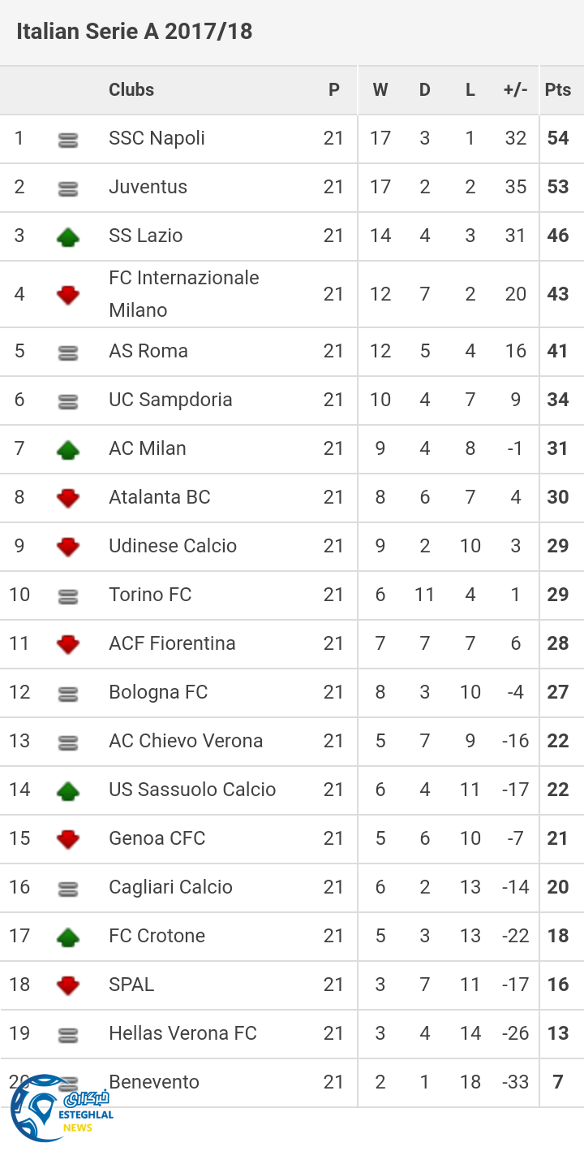Click the grey unchanged icon next to Torino FC
The width and height of the screenshot is (584, 1160).
pyautogui.click(x=68, y=597)
